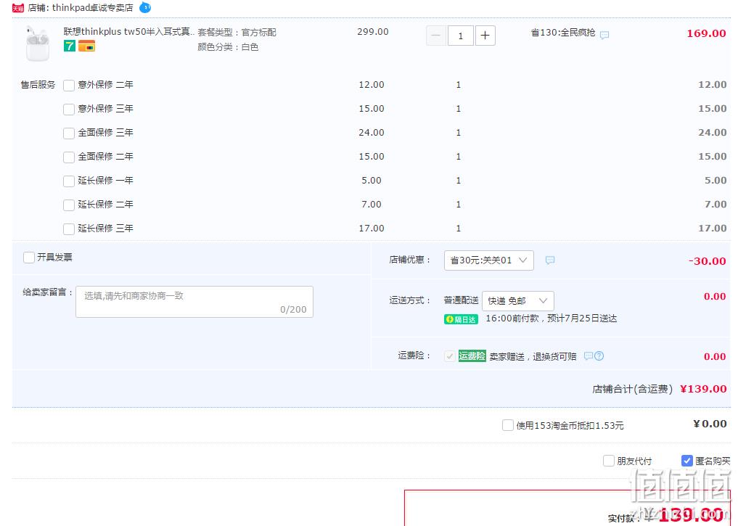Click the green 运费险 tag
This screenshot has height=526, width=738.
click(472, 356)
